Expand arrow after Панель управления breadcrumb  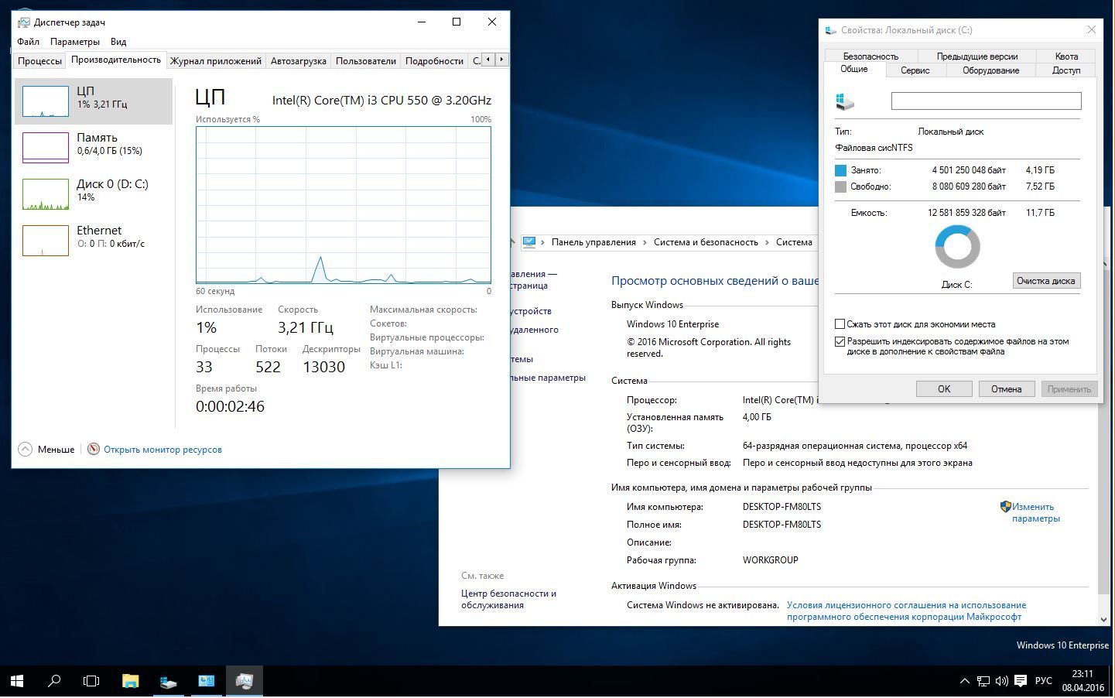(x=645, y=242)
